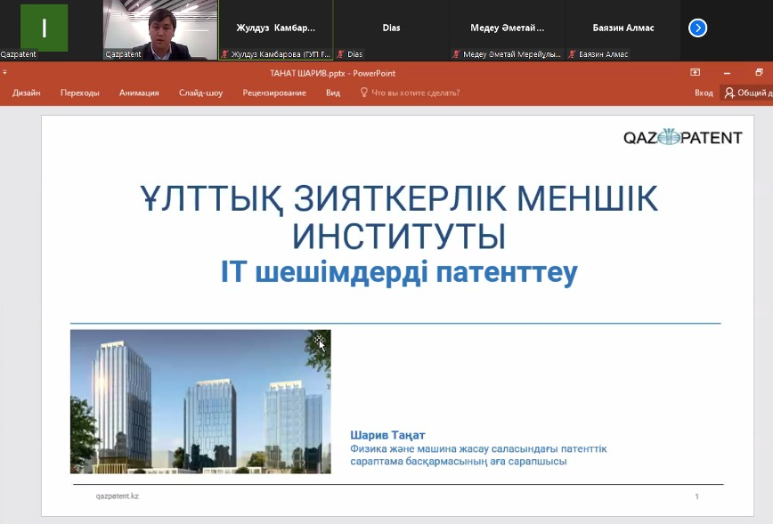Click the 'Что вы хотите сделать?' search field
The image size is (773, 524).
pyautogui.click(x=415, y=93)
